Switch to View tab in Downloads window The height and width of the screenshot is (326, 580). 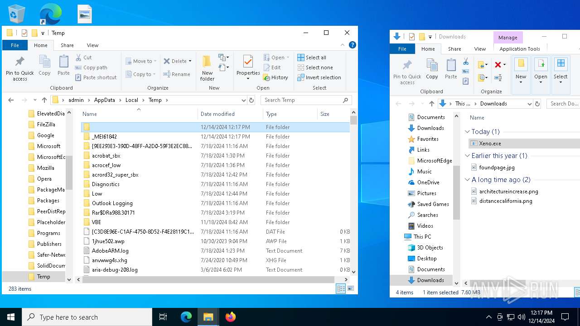pos(480,49)
